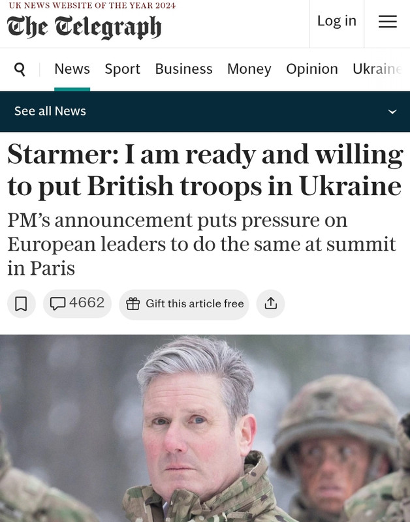Click the search magnifier icon
Viewport: 410px width, 522px height.
click(20, 69)
